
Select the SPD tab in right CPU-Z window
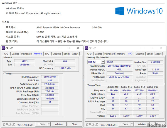click(130, 54)
